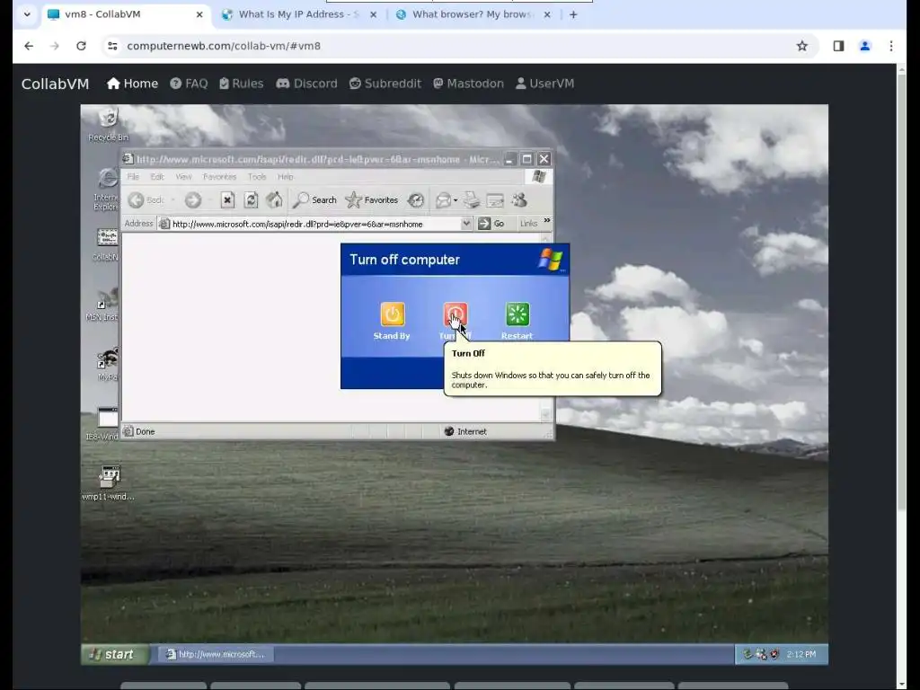Click the green Restart button

517,314
